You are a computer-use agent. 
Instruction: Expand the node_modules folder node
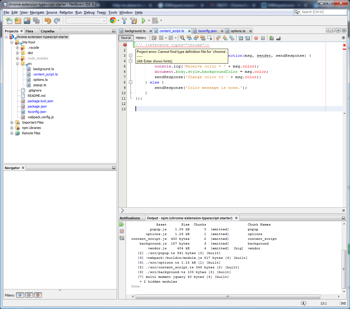pos(18,58)
